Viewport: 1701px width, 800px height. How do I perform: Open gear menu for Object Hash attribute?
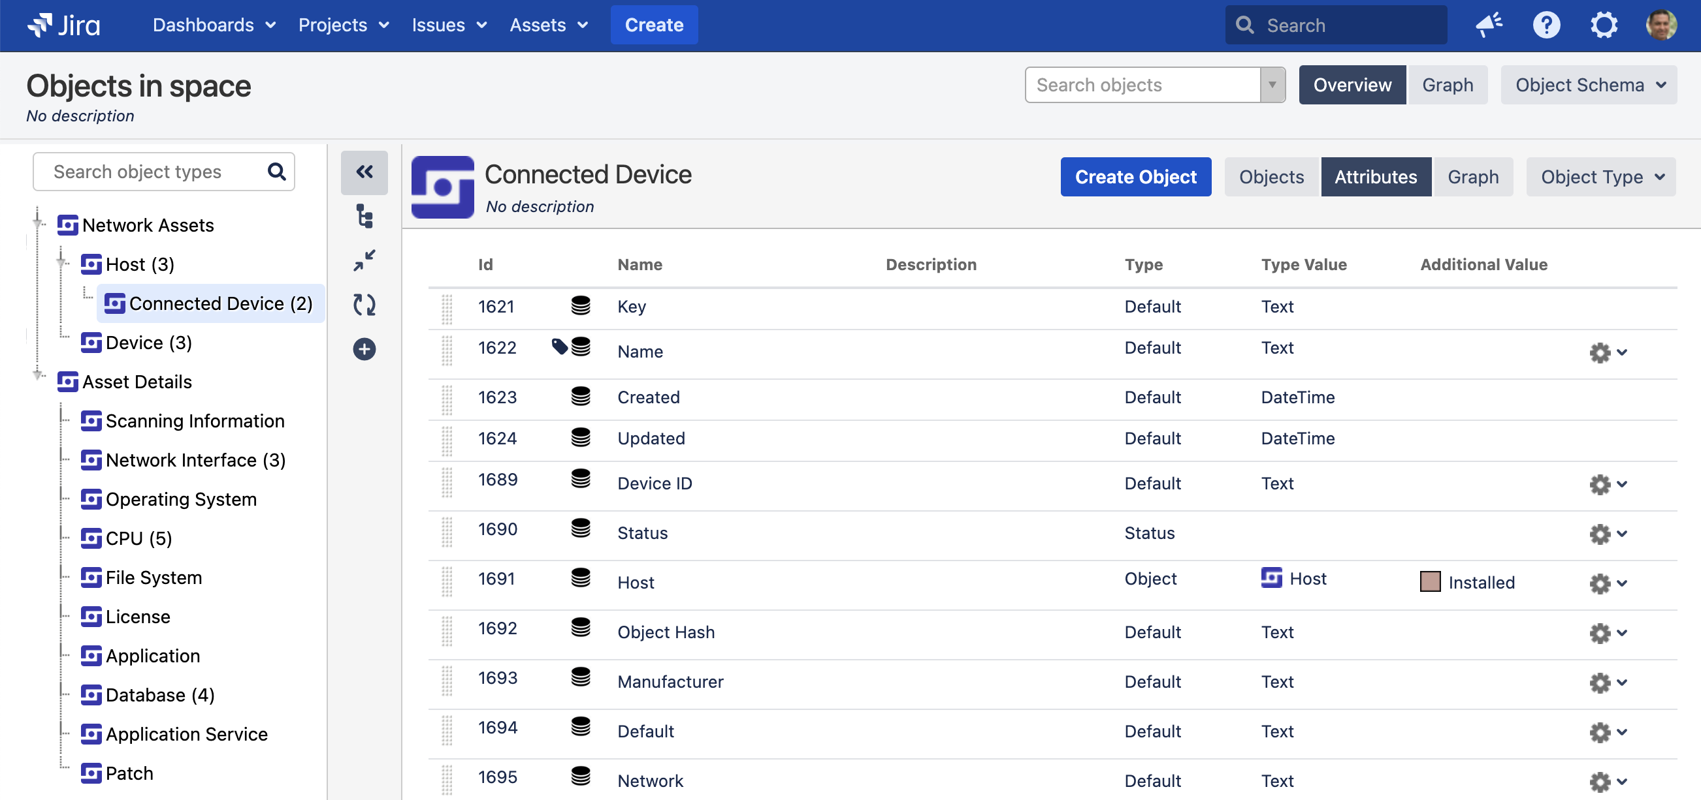pyautogui.click(x=1608, y=632)
